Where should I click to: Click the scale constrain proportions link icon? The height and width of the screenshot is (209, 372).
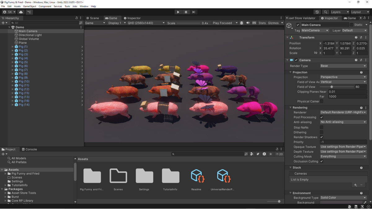(x=316, y=53)
